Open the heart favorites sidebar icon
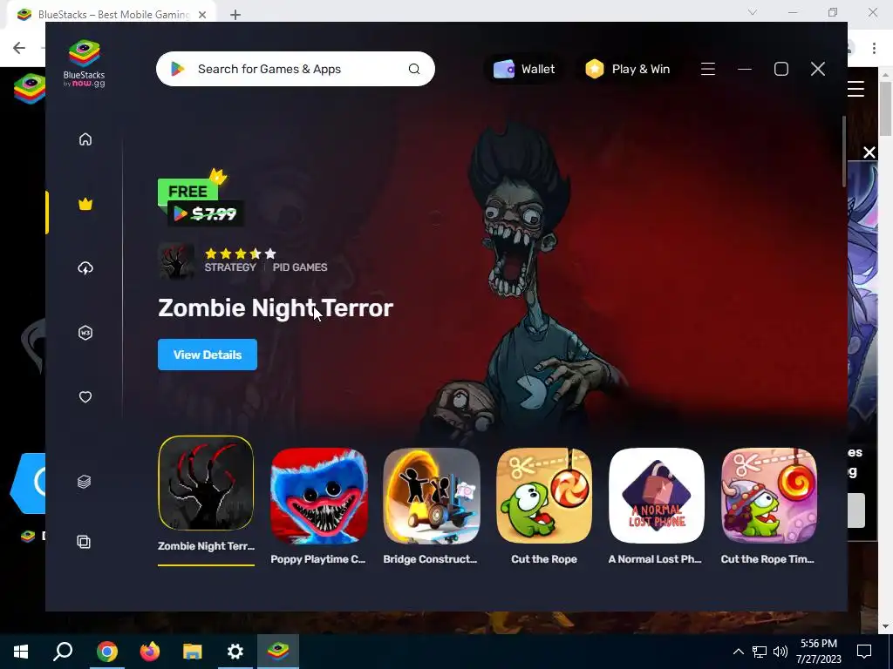 pyautogui.click(x=85, y=397)
